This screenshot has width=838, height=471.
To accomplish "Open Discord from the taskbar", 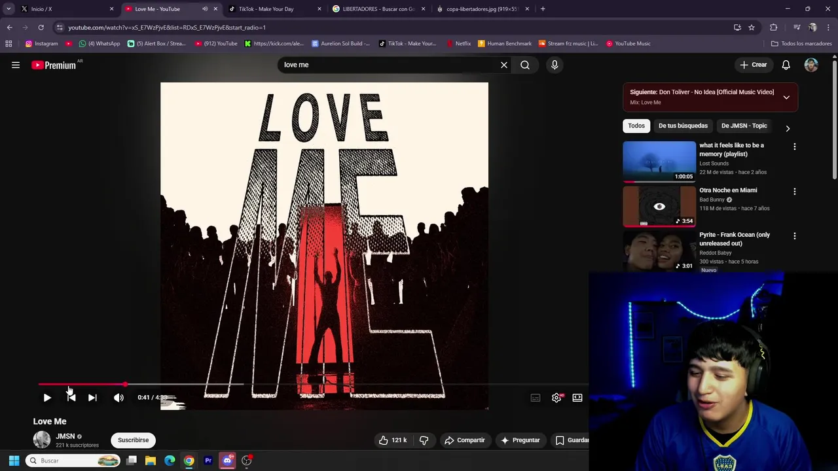I will pos(227,461).
